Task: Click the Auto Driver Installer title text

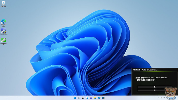Action: click(x=151, y=70)
